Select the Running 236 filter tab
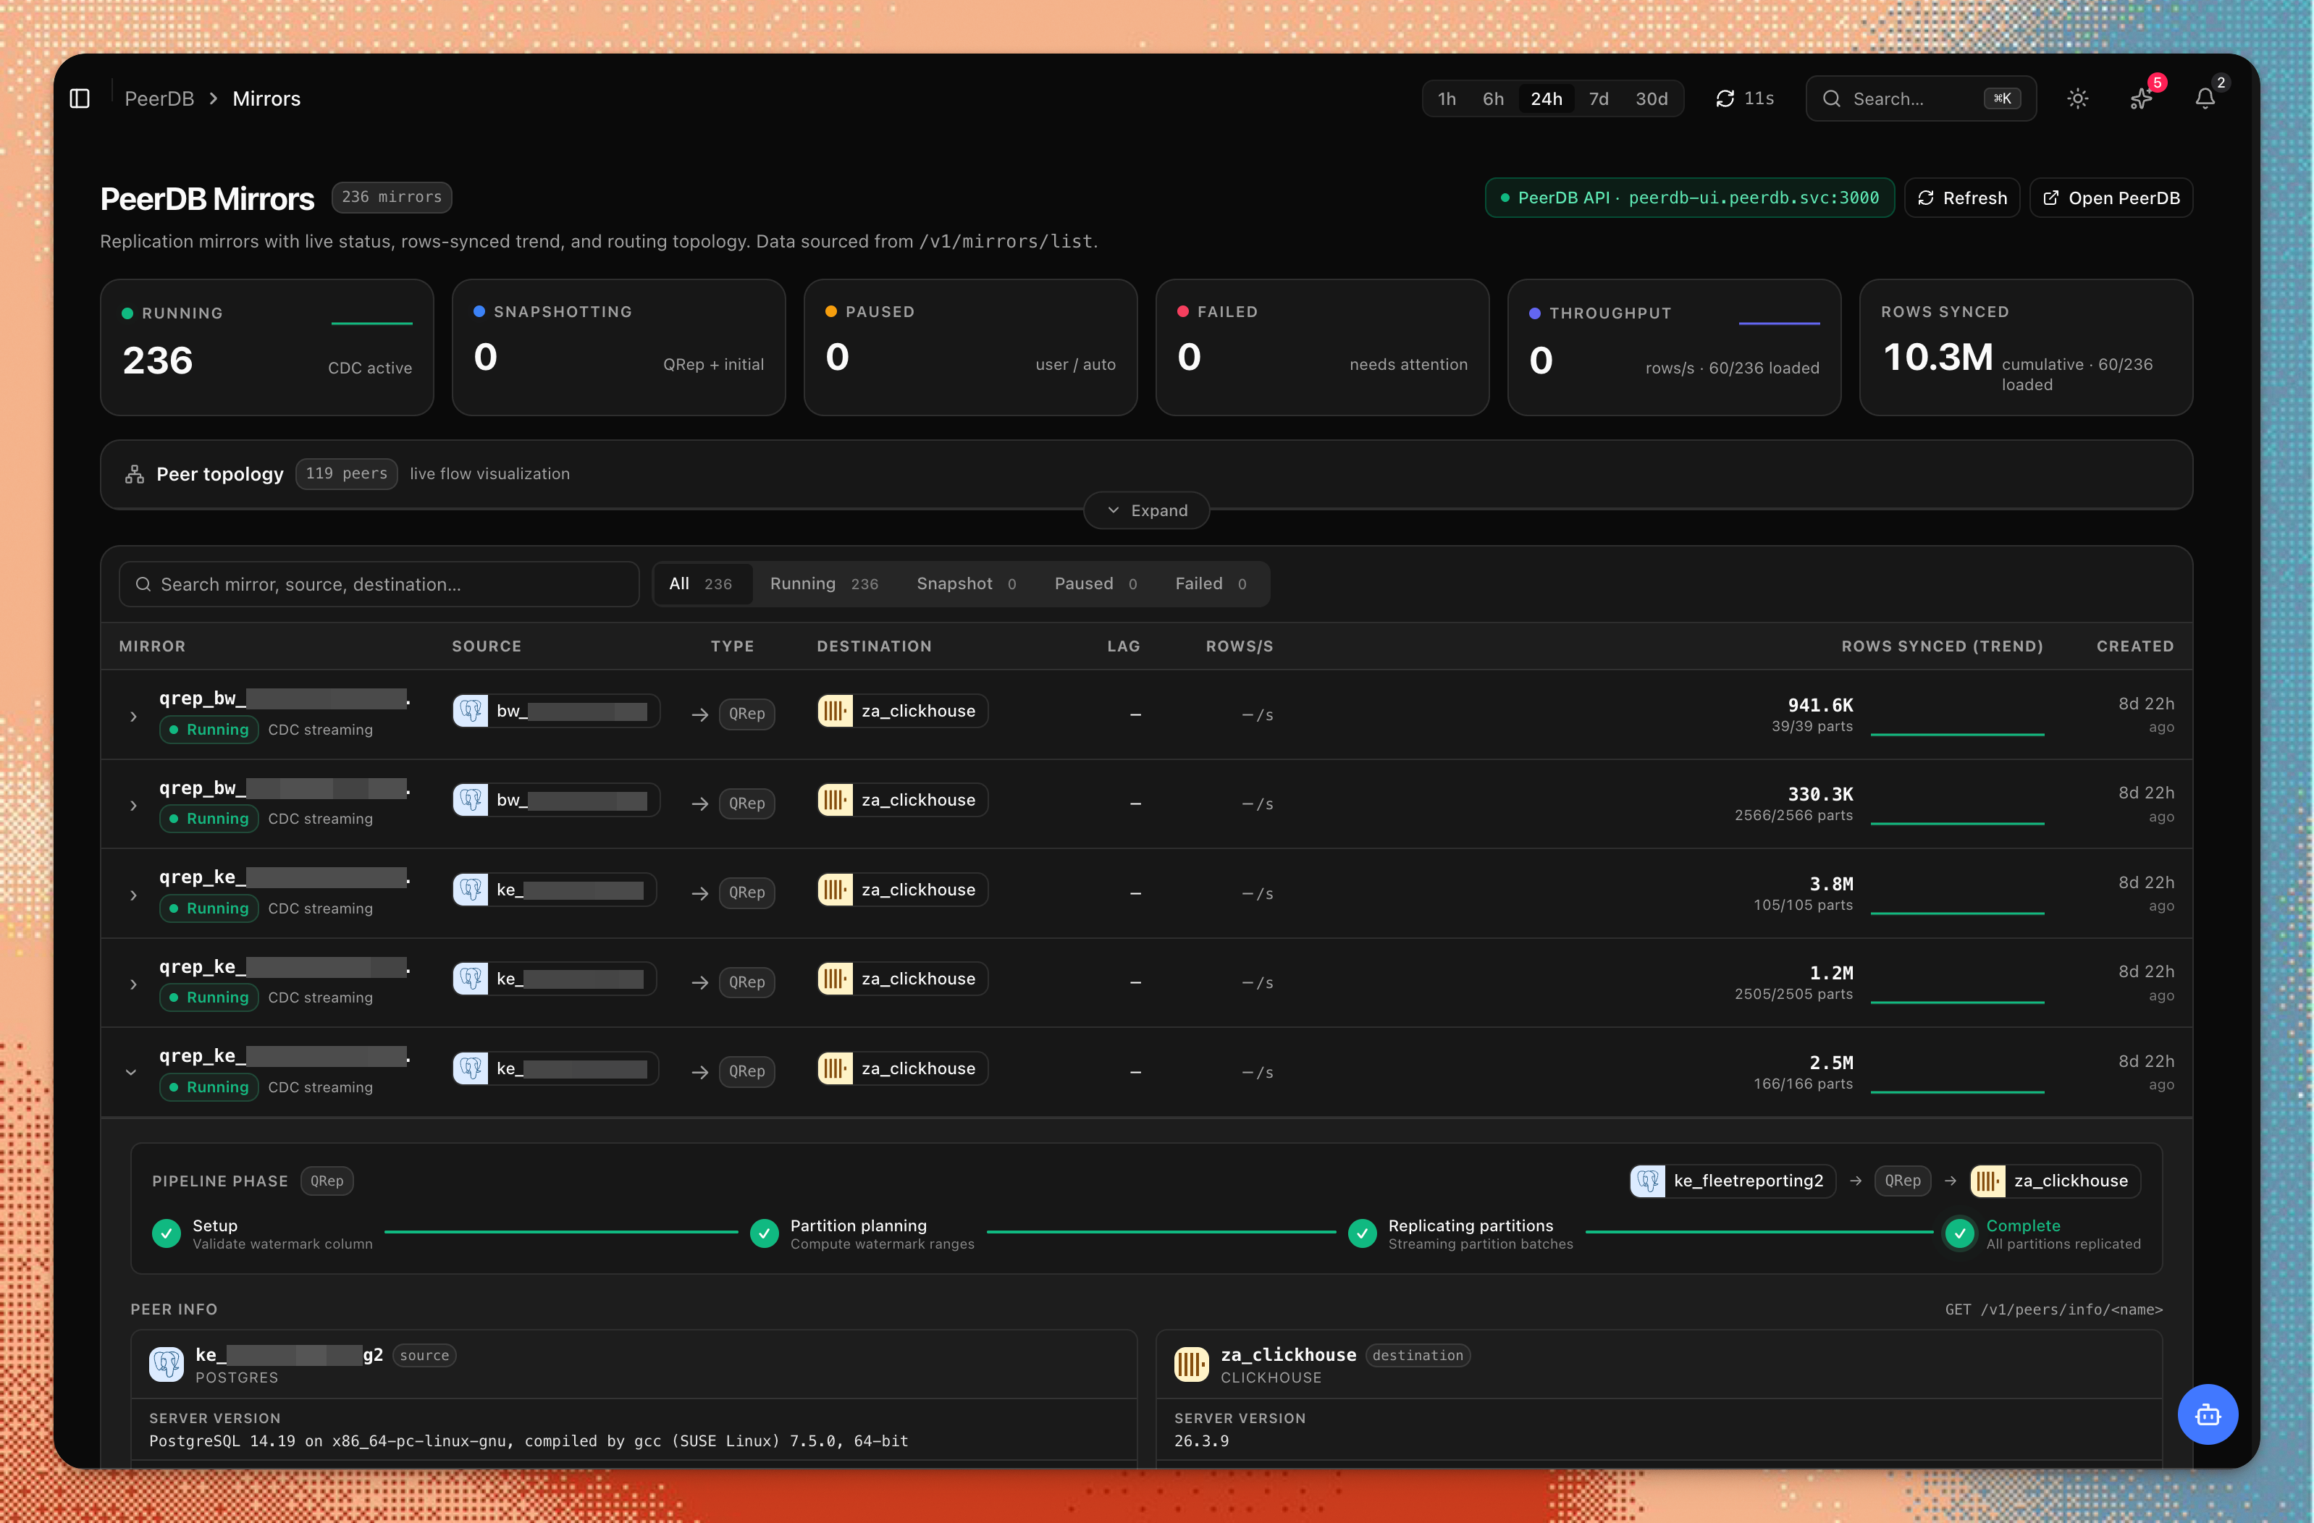This screenshot has width=2314, height=1523. [825, 583]
